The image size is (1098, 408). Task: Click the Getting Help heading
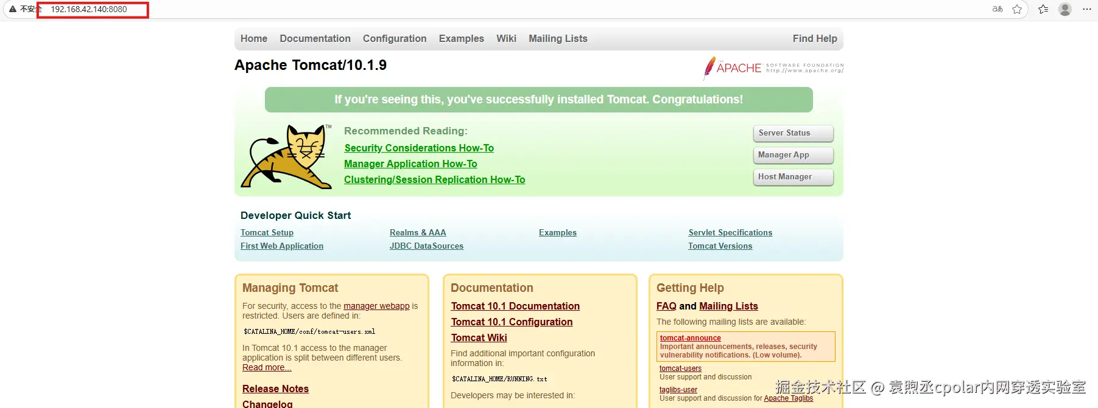pos(690,288)
